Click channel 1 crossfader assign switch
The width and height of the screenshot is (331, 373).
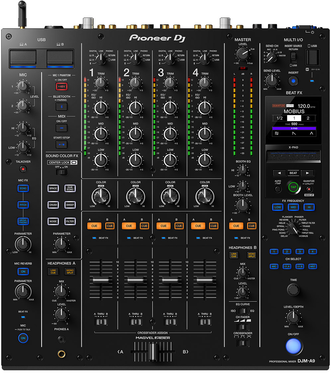pos(101,322)
